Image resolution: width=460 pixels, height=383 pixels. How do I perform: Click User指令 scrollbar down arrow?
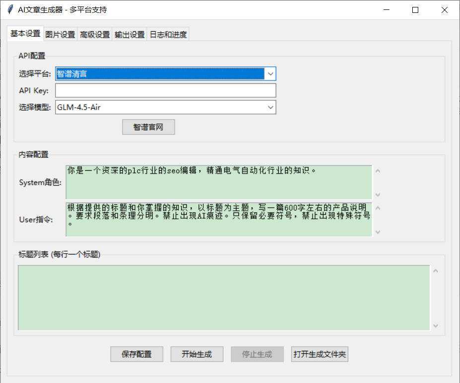coord(378,232)
